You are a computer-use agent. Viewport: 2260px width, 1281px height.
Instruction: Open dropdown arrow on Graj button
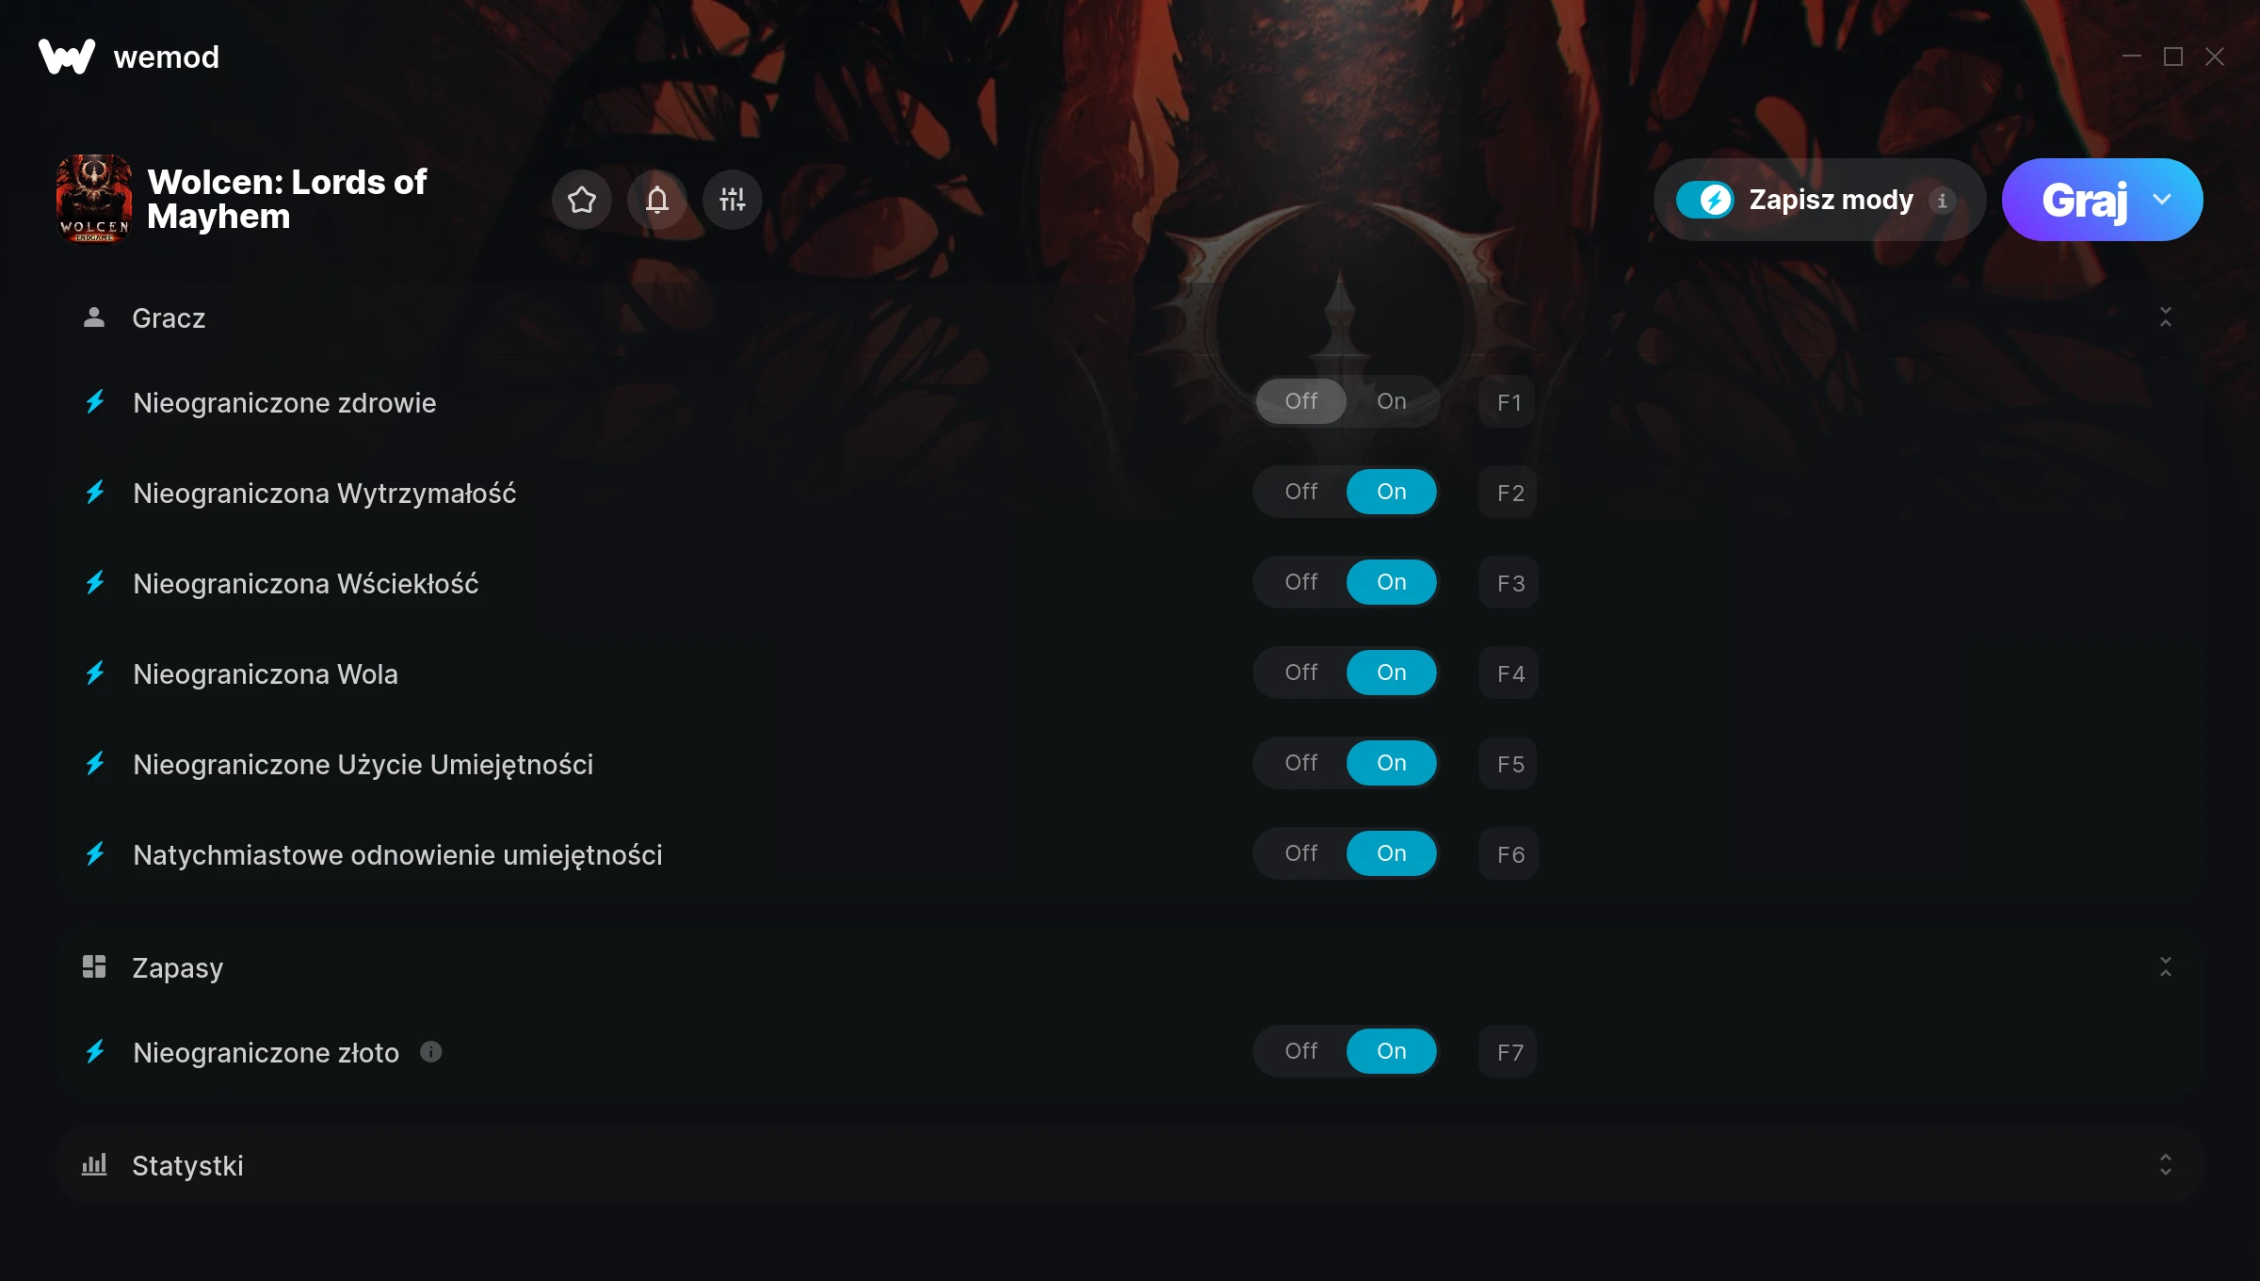pos(2162,200)
